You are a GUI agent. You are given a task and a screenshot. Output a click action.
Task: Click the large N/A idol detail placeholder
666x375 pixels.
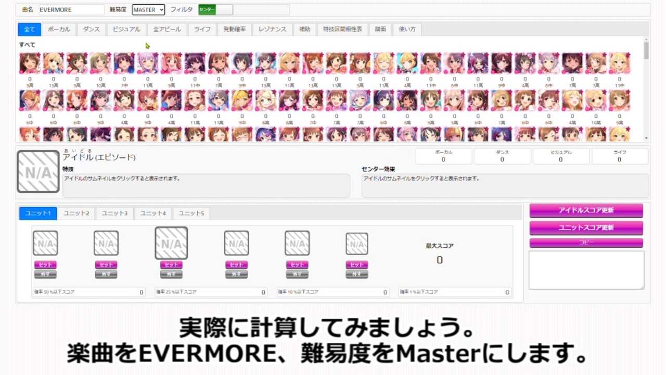[38, 172]
